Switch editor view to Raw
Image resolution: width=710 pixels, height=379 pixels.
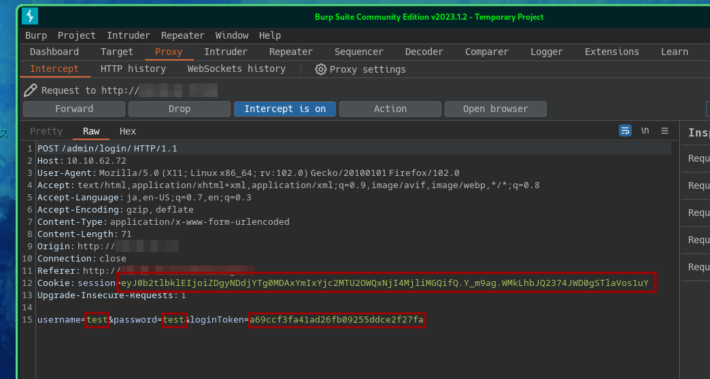(x=91, y=131)
